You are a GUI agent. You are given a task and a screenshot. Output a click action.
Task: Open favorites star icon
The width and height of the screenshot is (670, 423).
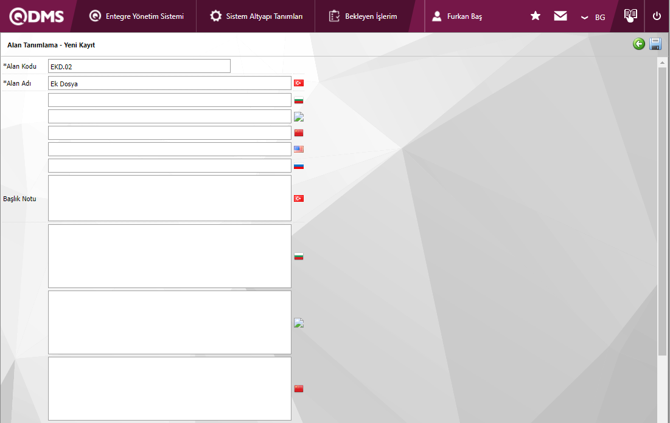pyautogui.click(x=536, y=16)
